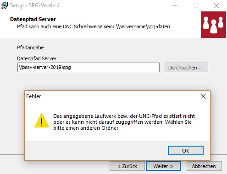Click the yellow warning triangle icon
Viewport: 227px width, 174px height.
coord(42,120)
